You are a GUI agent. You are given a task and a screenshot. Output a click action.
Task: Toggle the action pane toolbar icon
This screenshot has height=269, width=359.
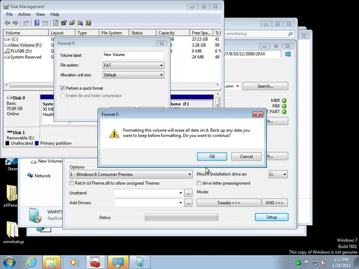point(45,23)
